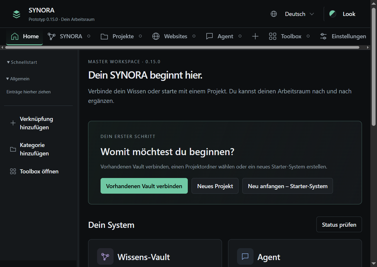This screenshot has height=267, width=377.
Task: Switch to the Agent tab
Action: point(224,37)
